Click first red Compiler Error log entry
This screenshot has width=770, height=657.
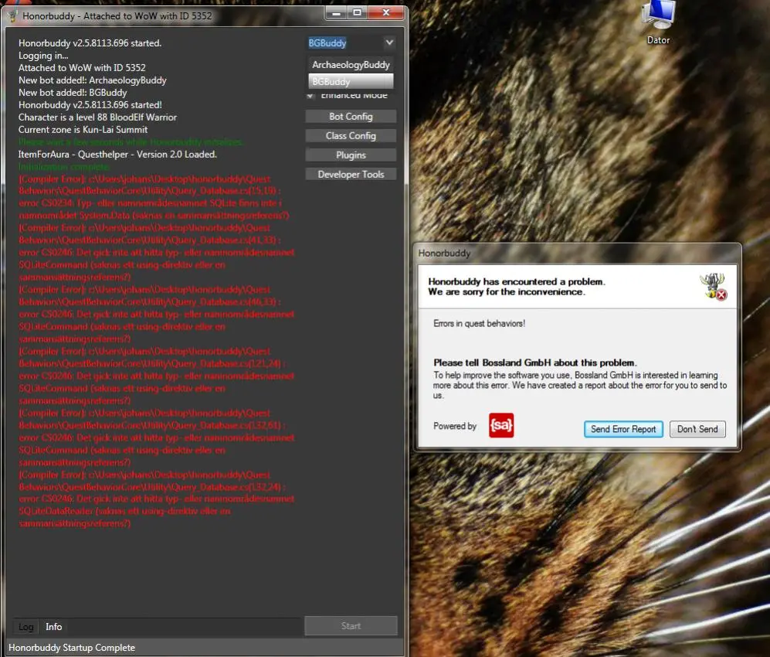[154, 197]
